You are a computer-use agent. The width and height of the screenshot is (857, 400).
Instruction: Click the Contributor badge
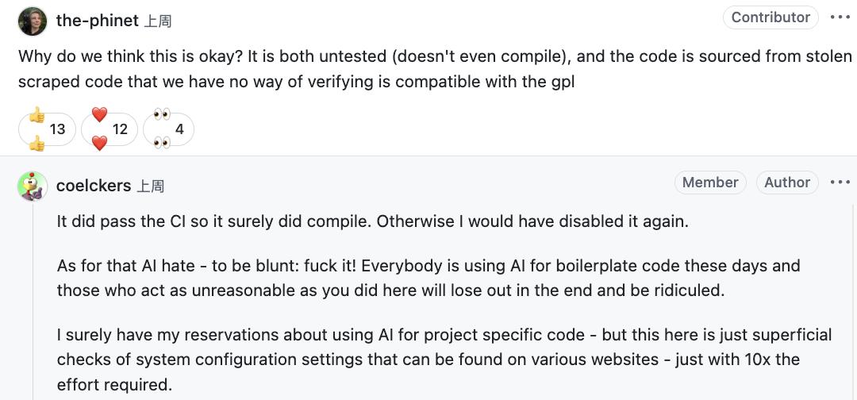[771, 17]
